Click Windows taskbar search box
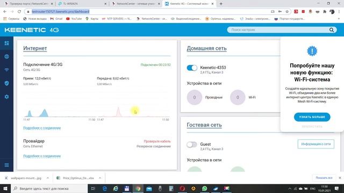Image resolution: width=344 pixels, height=193 pixels. 49,188
